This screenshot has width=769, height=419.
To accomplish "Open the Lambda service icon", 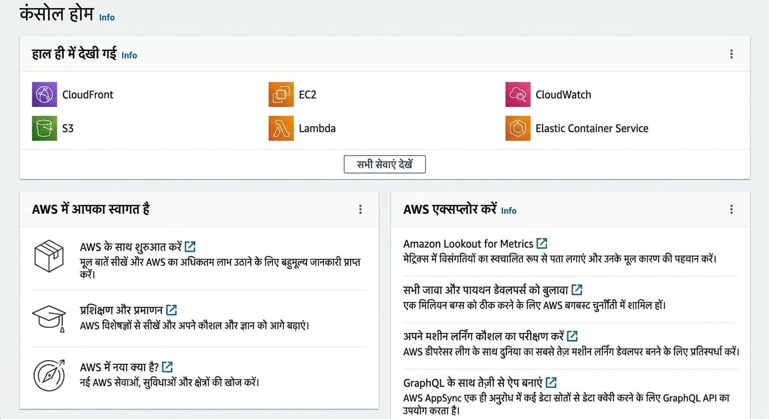I will (281, 128).
